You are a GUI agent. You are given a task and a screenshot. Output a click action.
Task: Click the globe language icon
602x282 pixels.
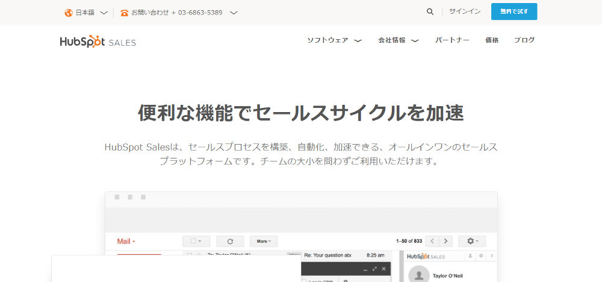[69, 13]
